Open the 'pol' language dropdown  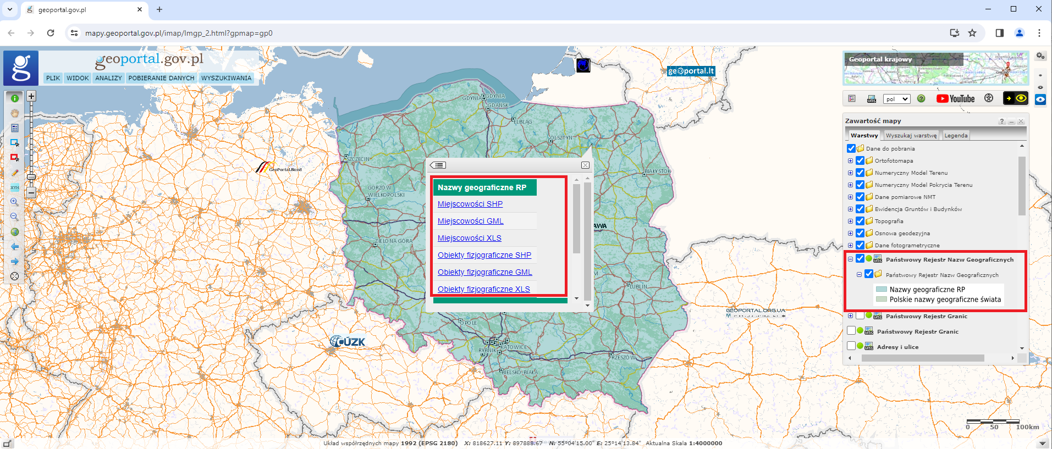tap(896, 99)
